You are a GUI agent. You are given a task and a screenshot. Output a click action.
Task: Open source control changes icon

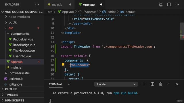click(x=161, y=5)
